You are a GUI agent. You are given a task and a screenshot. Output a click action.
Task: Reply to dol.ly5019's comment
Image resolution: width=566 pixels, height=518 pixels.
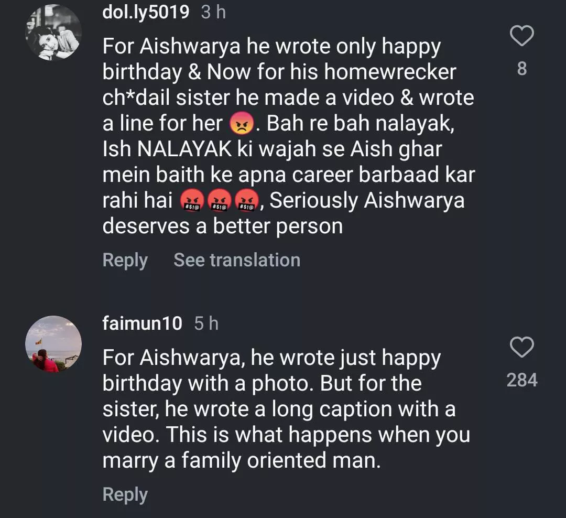point(125,261)
